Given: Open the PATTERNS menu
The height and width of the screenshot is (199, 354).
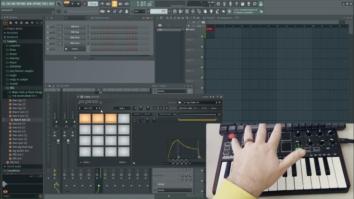Looking at the screenshot, I should (x=21, y=4).
